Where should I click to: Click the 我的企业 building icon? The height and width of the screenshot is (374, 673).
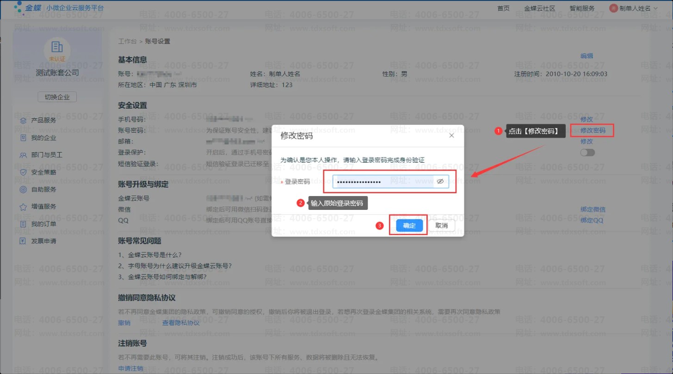[x=23, y=138]
